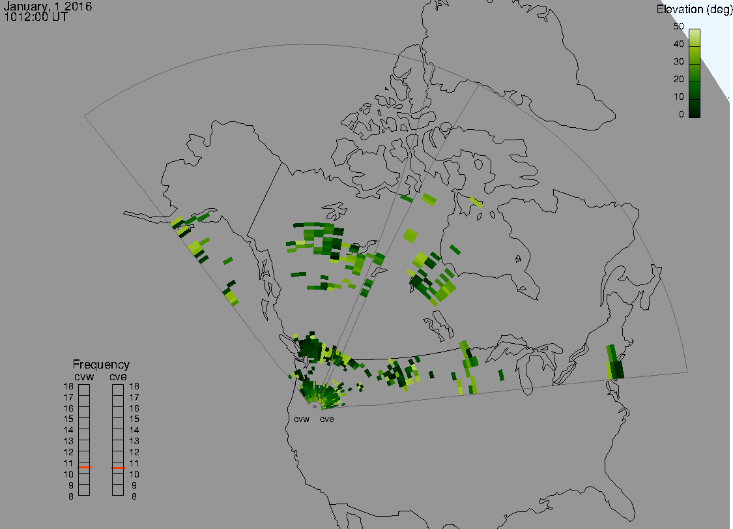Image resolution: width=733 pixels, height=529 pixels.
Task: Click the 'Elevation (deg)' legend title
Action: pos(694,9)
